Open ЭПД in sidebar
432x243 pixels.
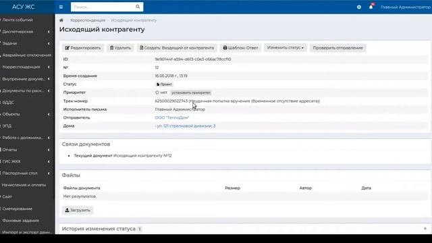tap(7, 126)
